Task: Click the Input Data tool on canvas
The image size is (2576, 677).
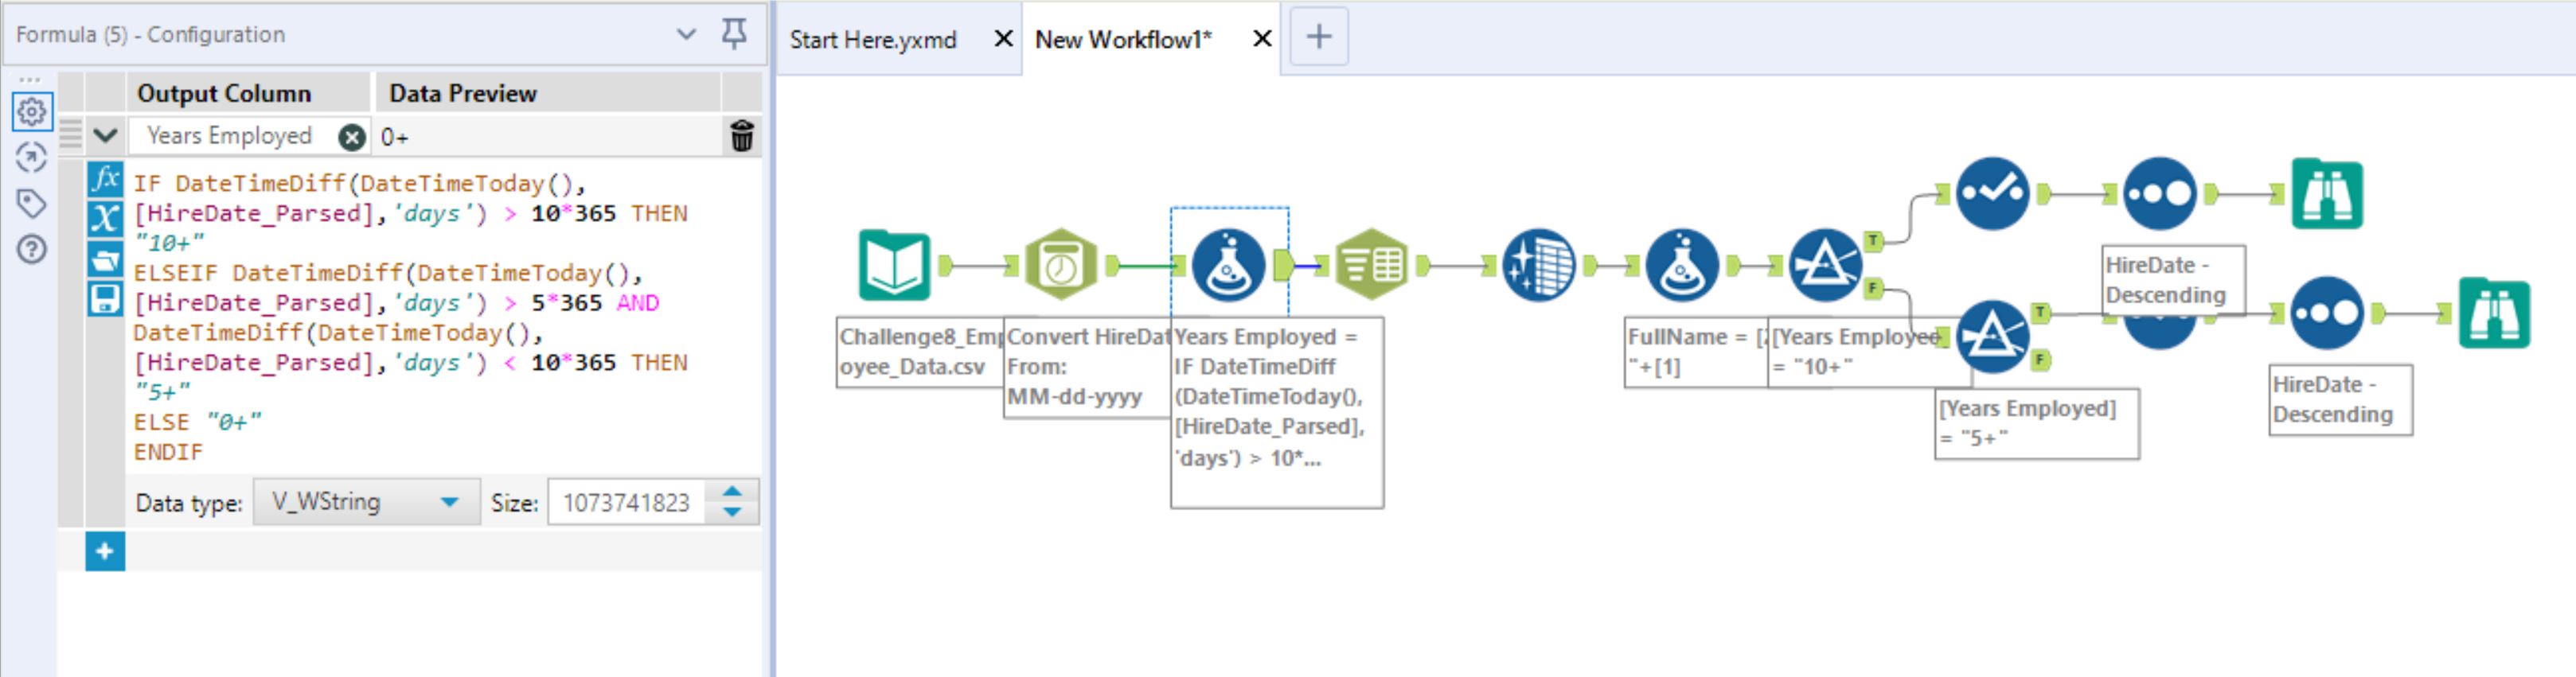Action: 893,266
